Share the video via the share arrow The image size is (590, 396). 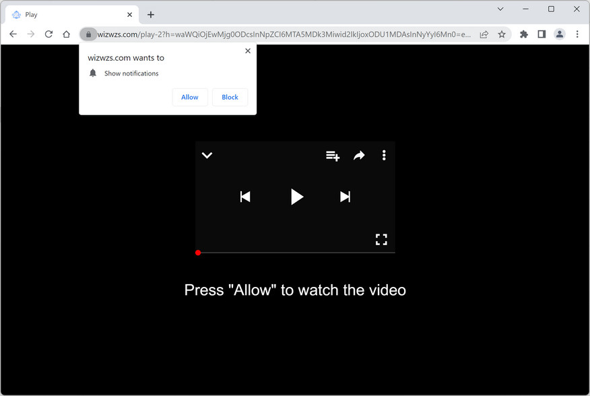coord(358,156)
